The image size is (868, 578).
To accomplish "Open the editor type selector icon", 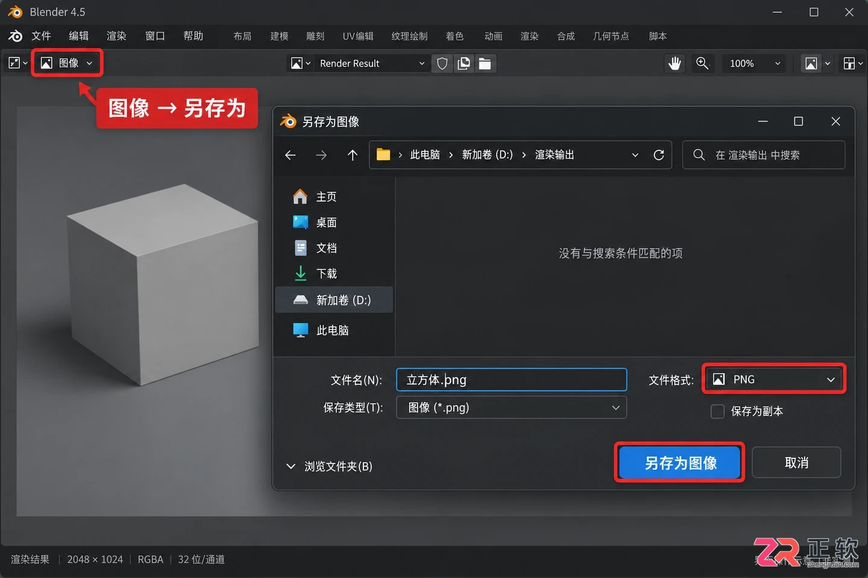I will (18, 63).
